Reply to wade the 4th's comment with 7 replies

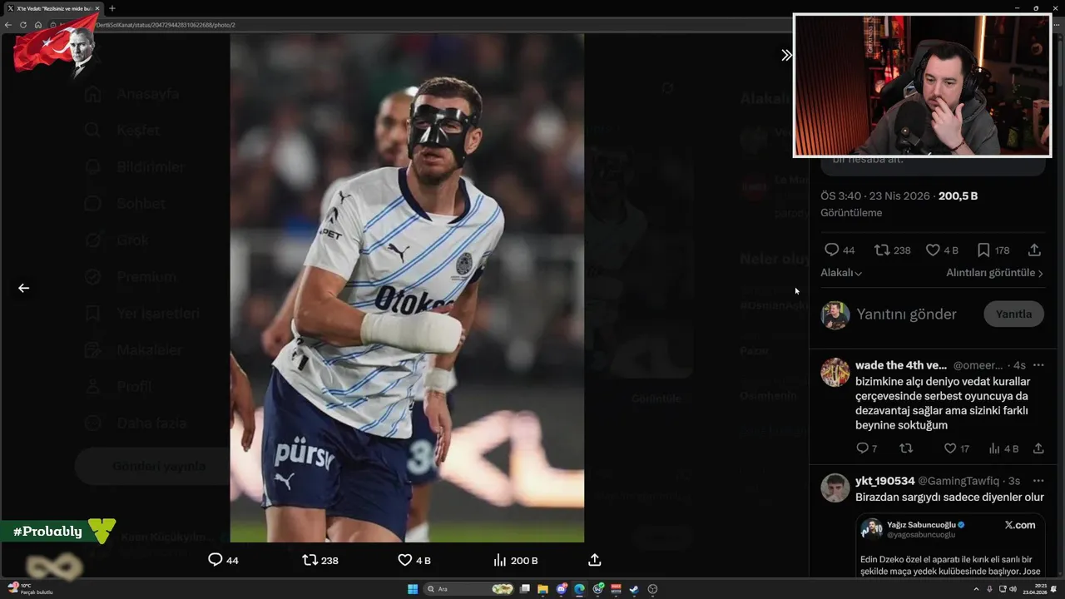point(862,448)
